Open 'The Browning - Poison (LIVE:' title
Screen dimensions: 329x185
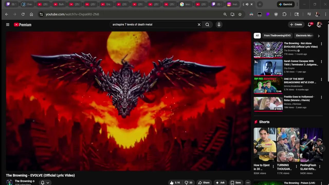coord(299,183)
